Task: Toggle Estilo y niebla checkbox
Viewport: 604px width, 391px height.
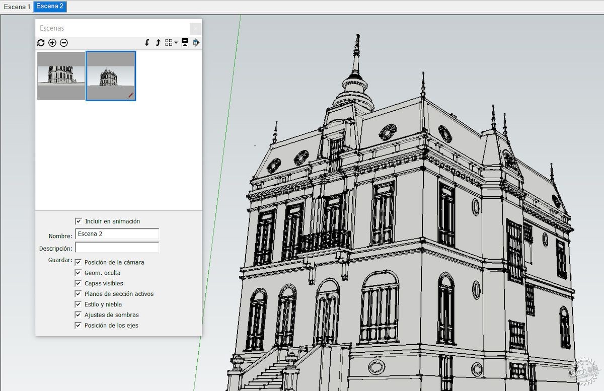Action: tap(78, 304)
